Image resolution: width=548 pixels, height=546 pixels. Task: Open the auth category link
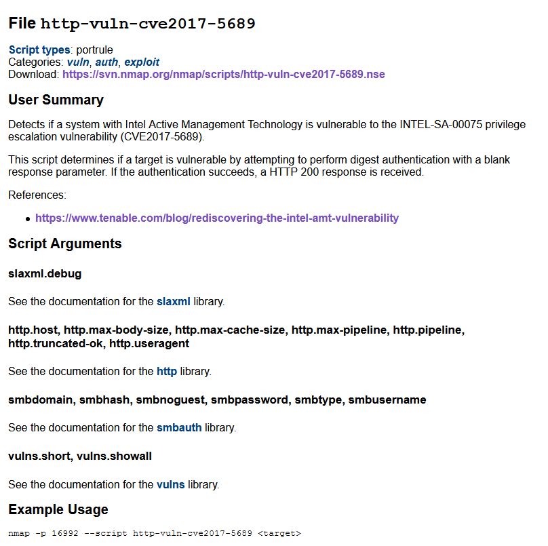coord(106,62)
